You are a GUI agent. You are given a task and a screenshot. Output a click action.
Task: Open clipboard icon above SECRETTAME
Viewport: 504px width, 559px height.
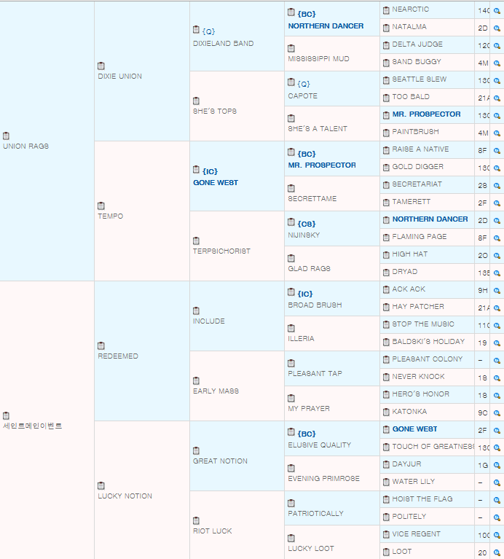[291, 188]
